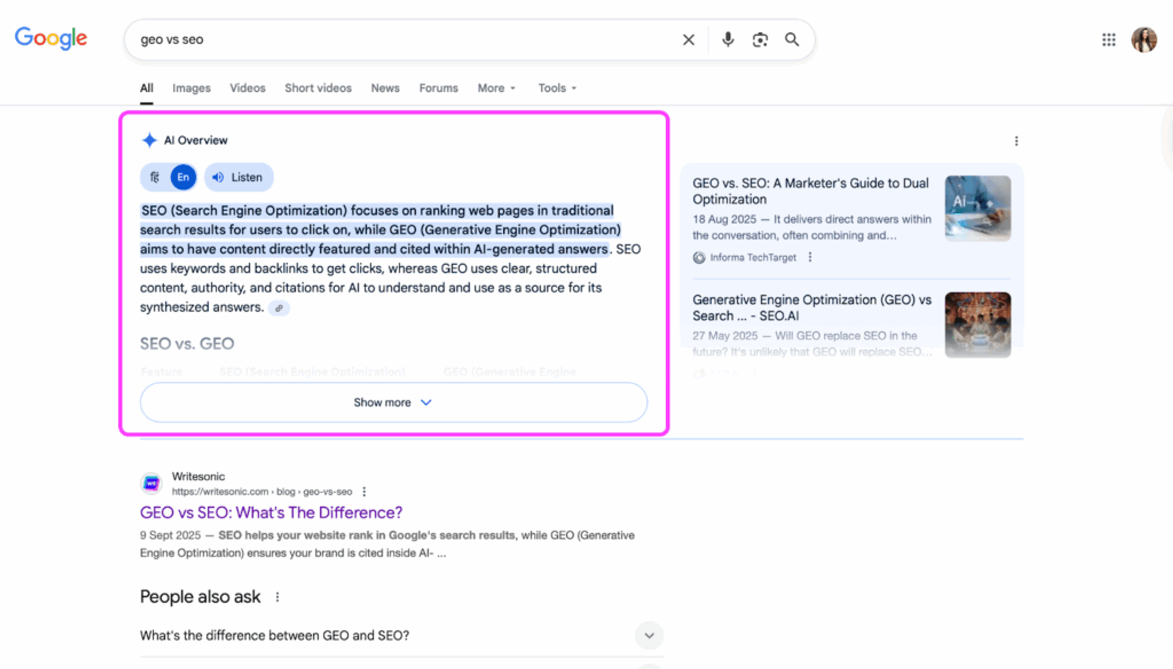
Task: Expand question about GEO and SEO difference
Action: point(401,635)
